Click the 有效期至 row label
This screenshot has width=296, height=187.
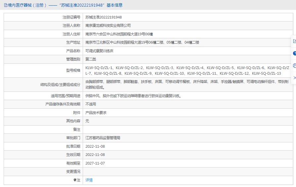point(73,163)
